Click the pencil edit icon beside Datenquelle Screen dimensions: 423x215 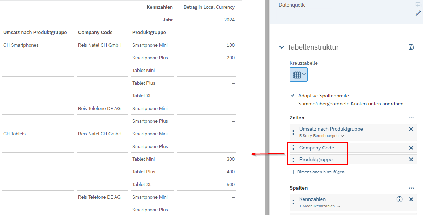click(x=418, y=13)
